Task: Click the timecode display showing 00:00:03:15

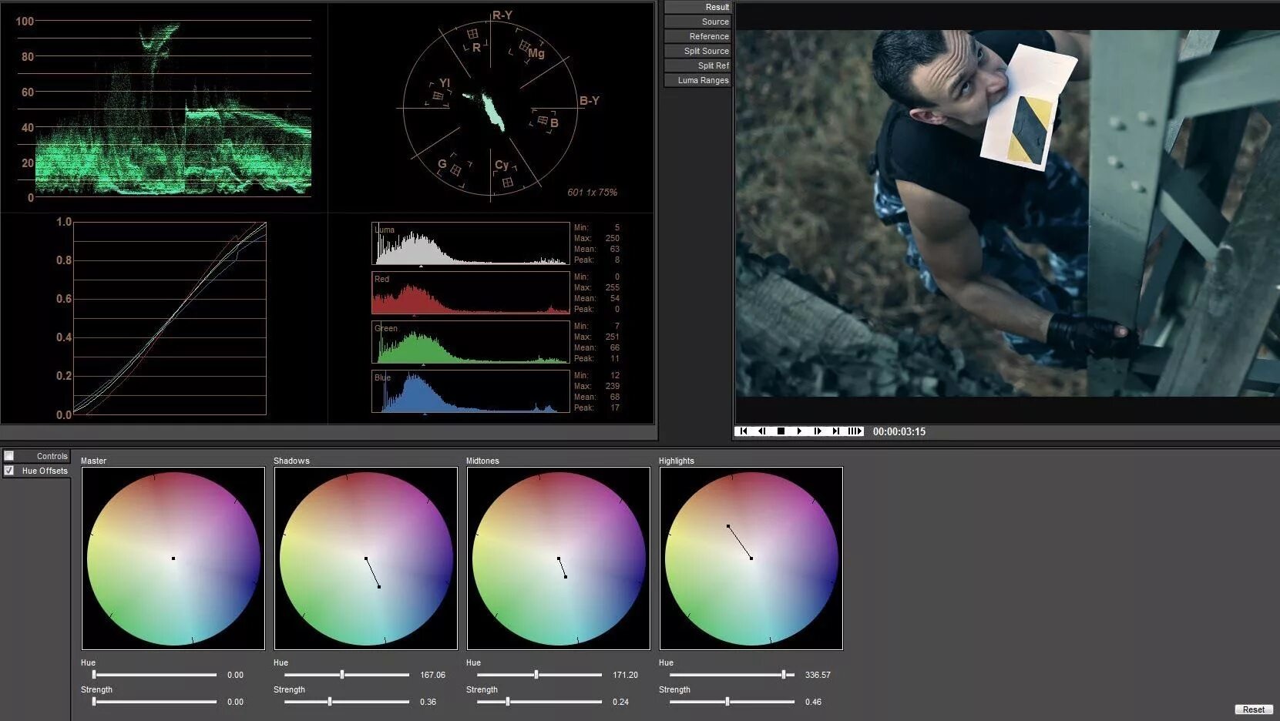Action: 899,431
